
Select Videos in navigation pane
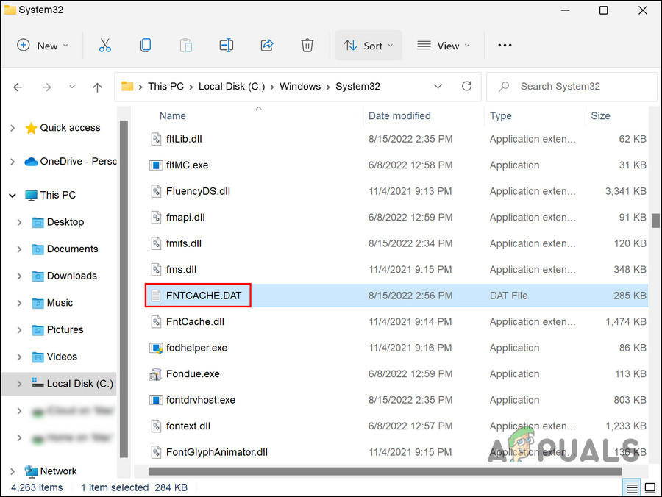[62, 357]
